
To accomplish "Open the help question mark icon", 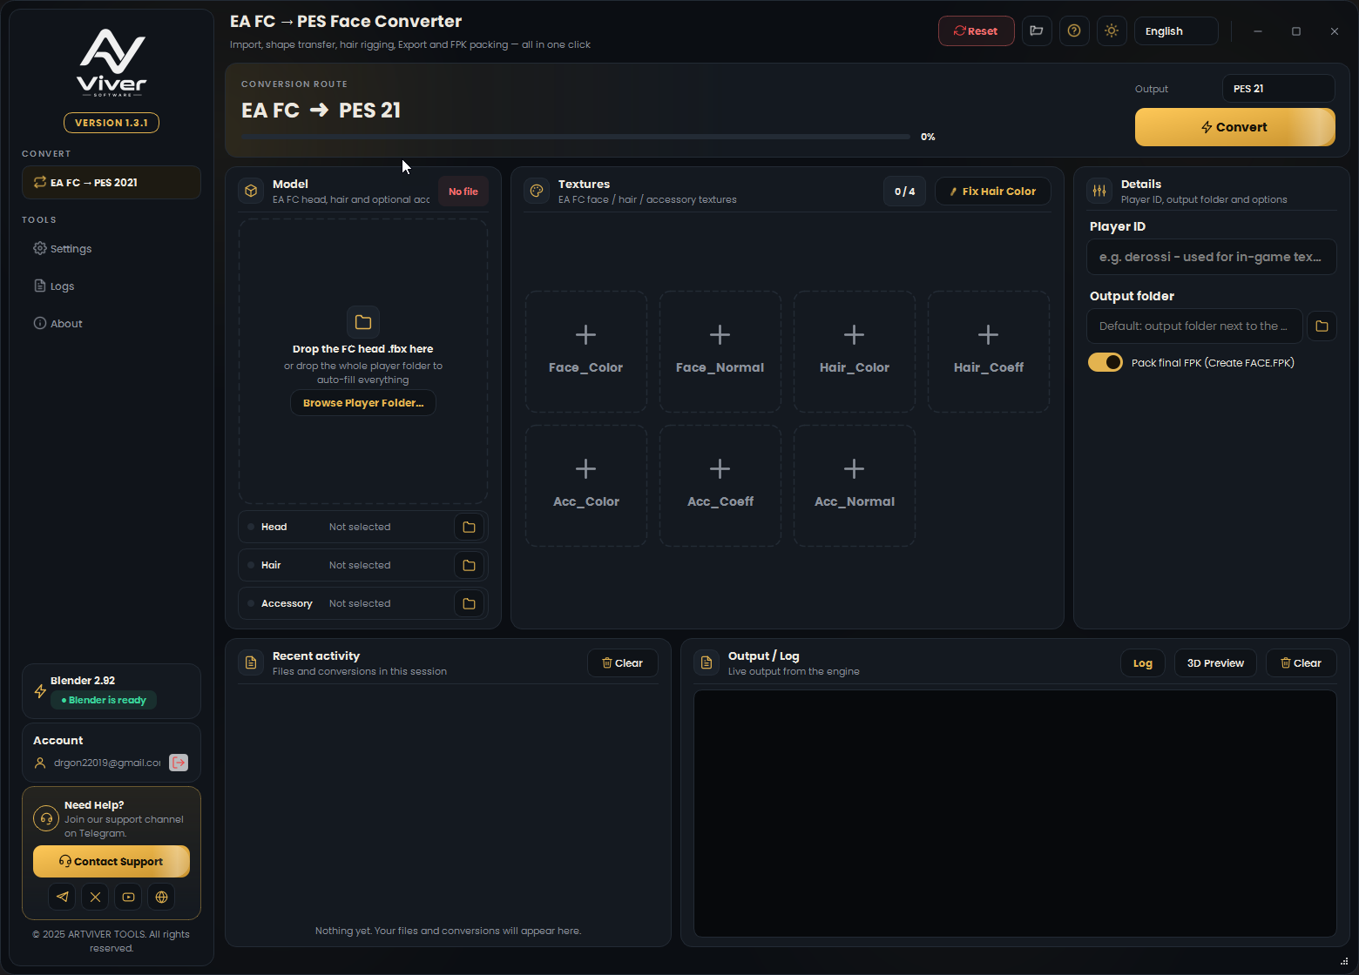I will (x=1074, y=30).
